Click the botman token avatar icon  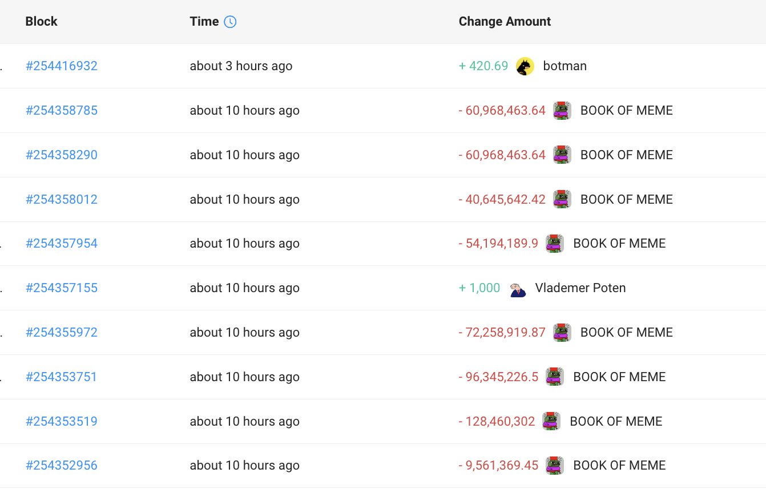point(525,66)
